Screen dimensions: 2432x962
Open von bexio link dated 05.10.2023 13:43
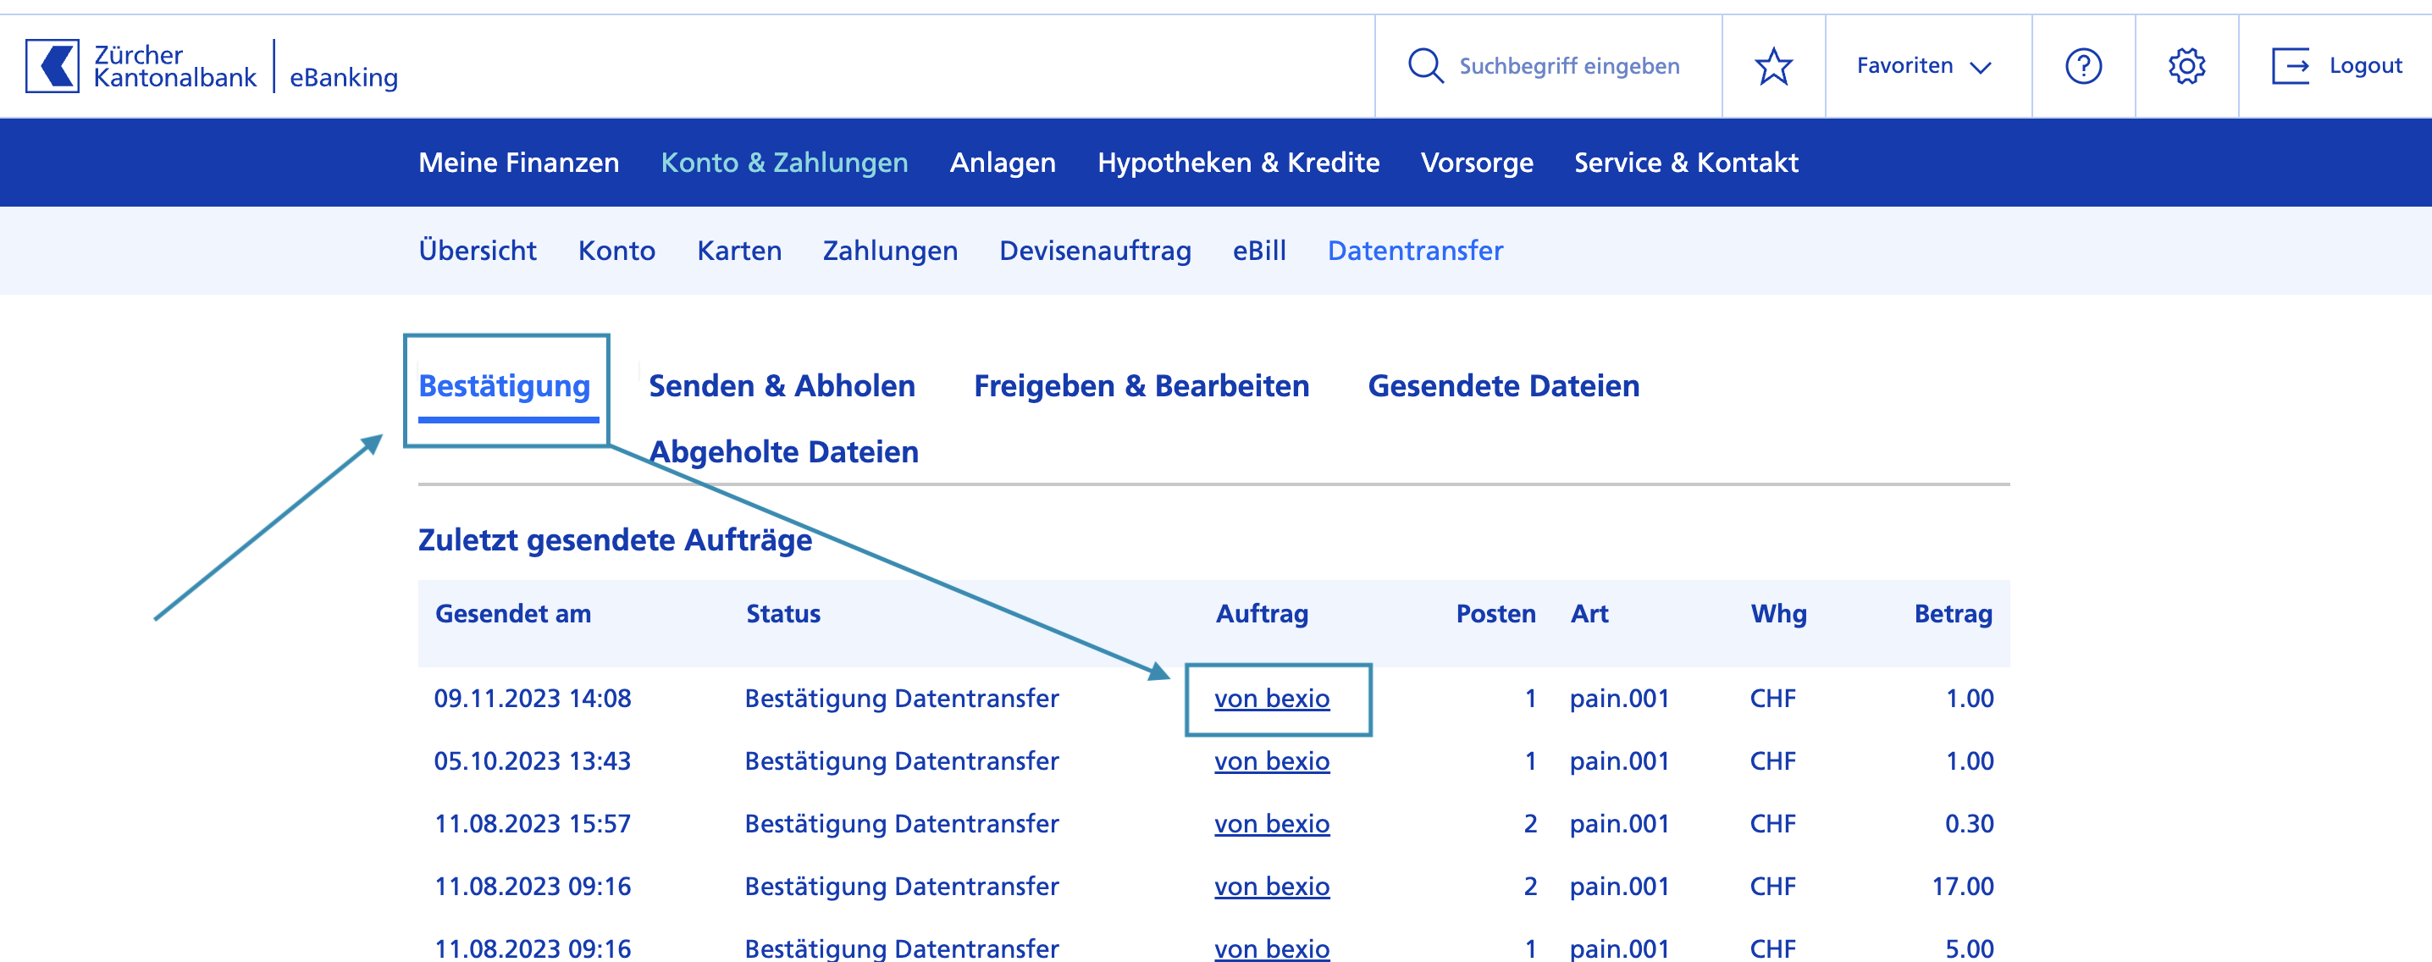coord(1272,761)
